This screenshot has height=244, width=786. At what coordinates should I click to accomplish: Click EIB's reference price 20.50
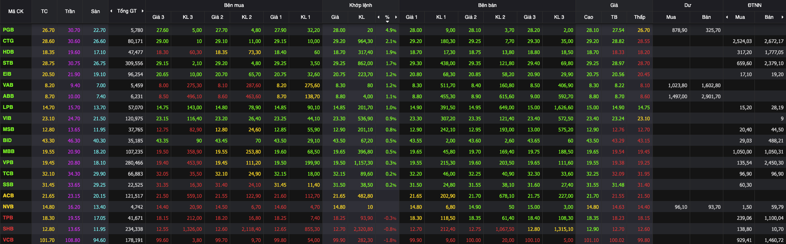point(48,75)
